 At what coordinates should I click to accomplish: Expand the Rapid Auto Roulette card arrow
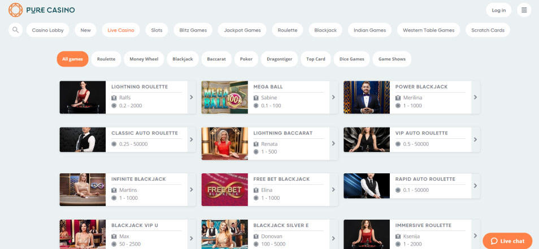point(475,185)
